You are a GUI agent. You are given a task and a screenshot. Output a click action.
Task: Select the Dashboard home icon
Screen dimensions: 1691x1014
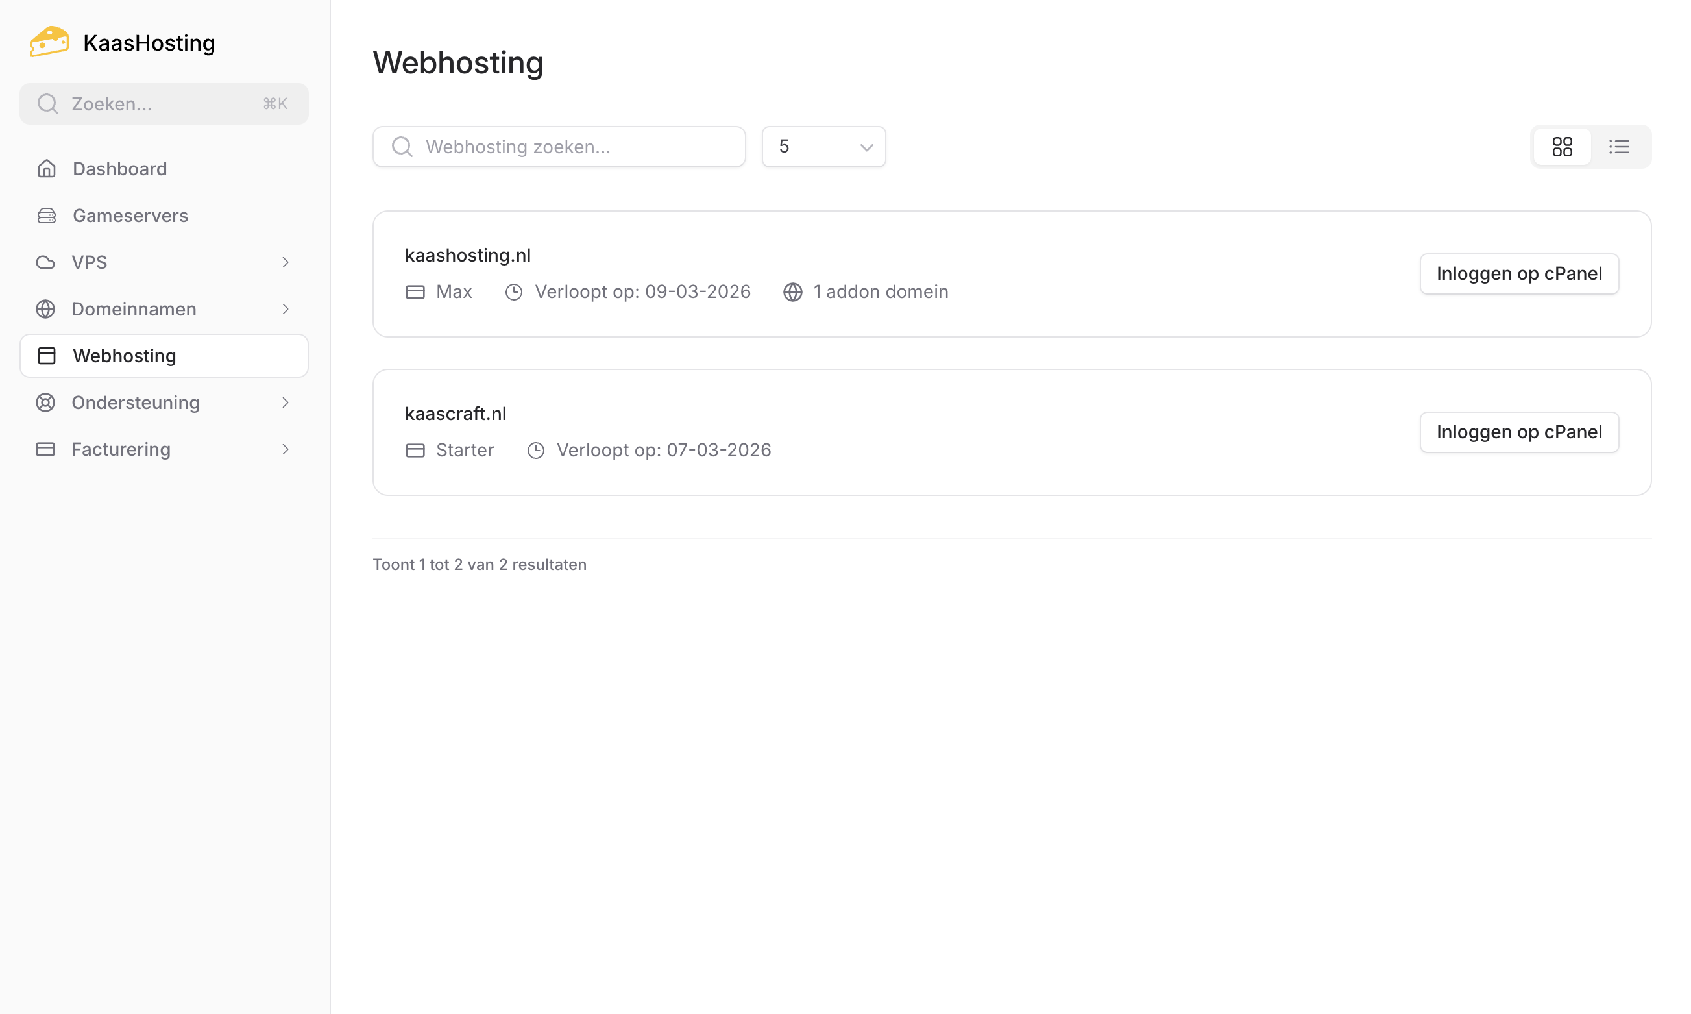tap(46, 168)
